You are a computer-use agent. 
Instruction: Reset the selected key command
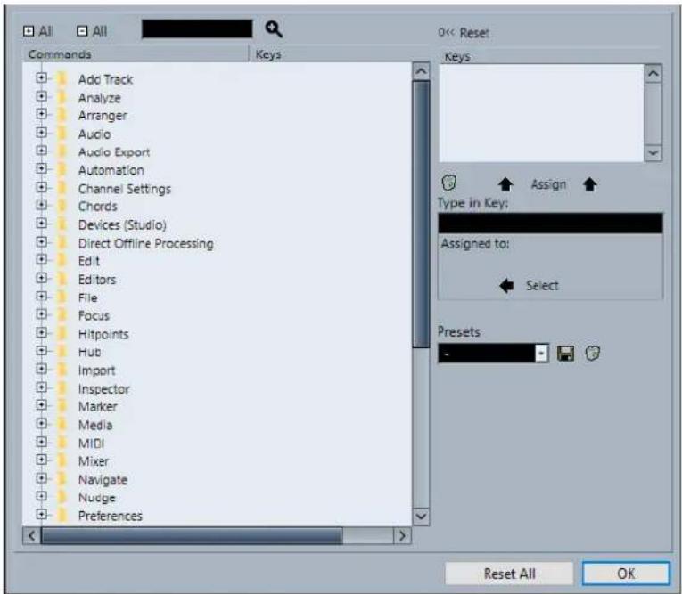point(464,33)
